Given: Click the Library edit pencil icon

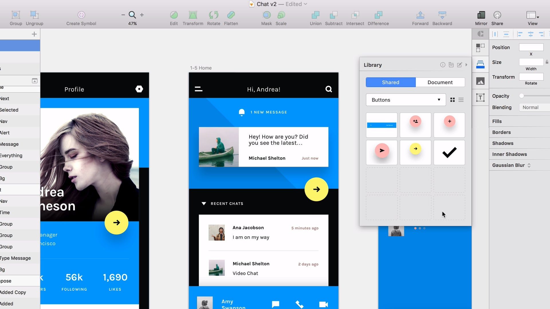Looking at the screenshot, I should point(459,65).
